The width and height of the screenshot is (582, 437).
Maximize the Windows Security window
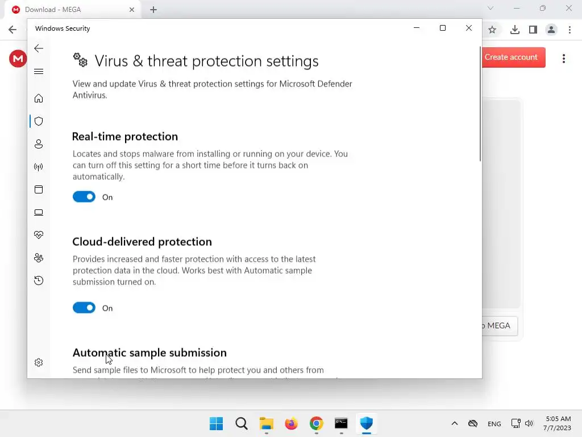point(442,28)
